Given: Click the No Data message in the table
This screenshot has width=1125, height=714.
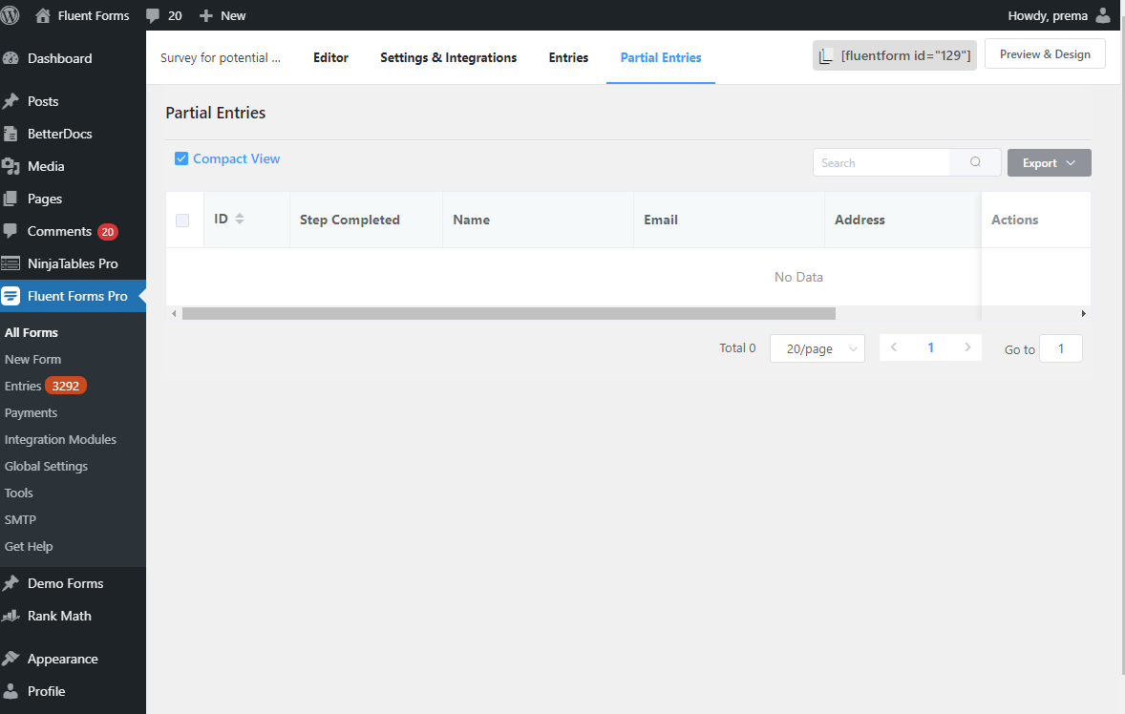Looking at the screenshot, I should (x=798, y=277).
